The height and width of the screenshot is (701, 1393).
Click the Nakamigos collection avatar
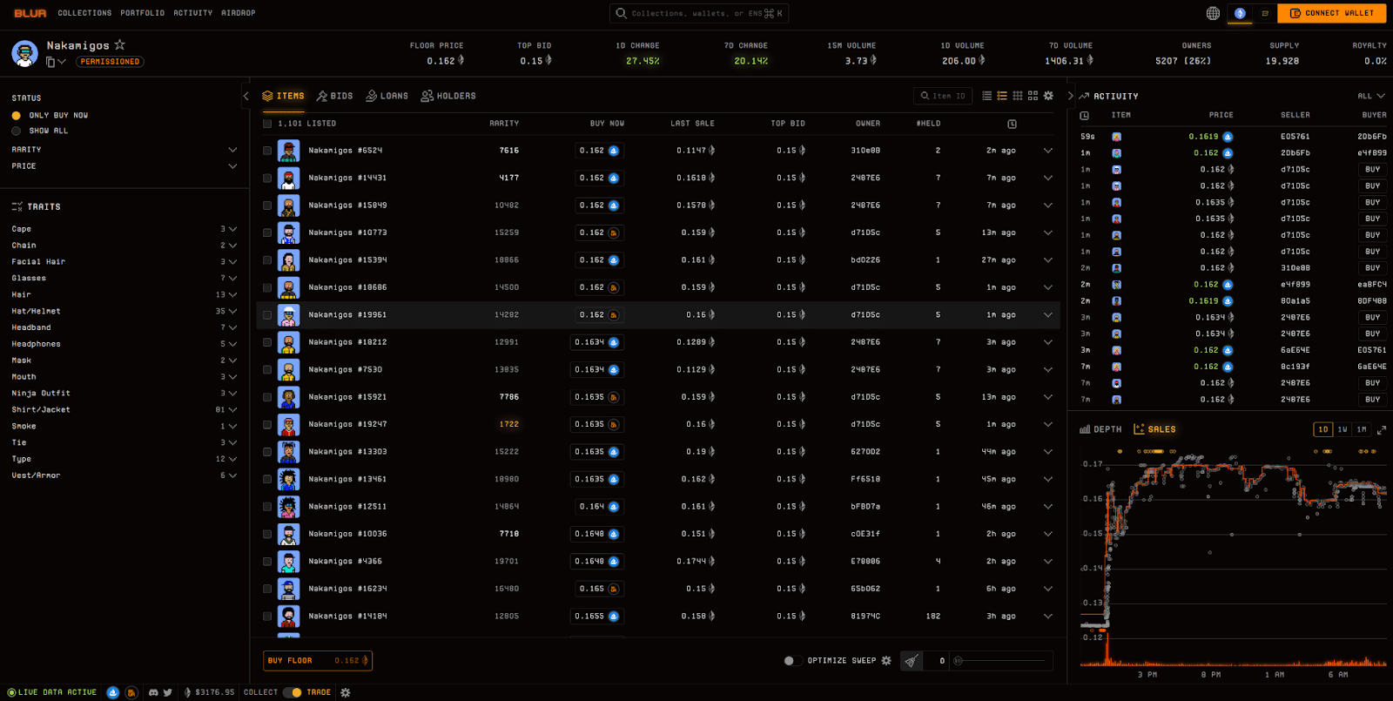click(24, 53)
